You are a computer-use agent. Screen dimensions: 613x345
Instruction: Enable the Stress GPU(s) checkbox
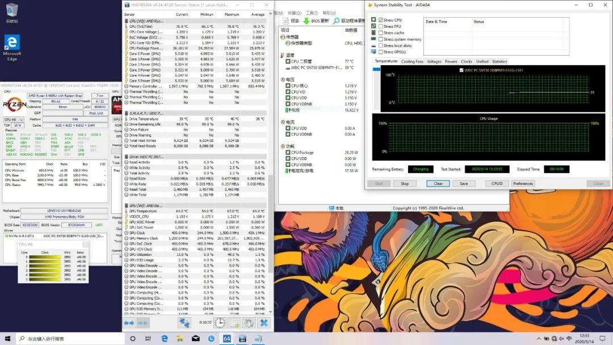380,52
